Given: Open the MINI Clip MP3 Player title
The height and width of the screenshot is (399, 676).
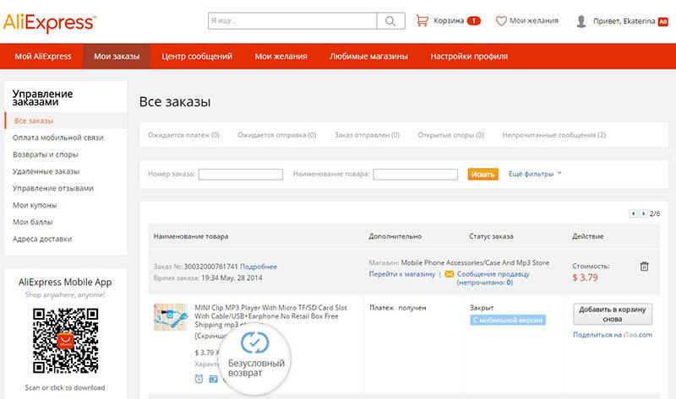Looking at the screenshot, I should pyautogui.click(x=270, y=316).
